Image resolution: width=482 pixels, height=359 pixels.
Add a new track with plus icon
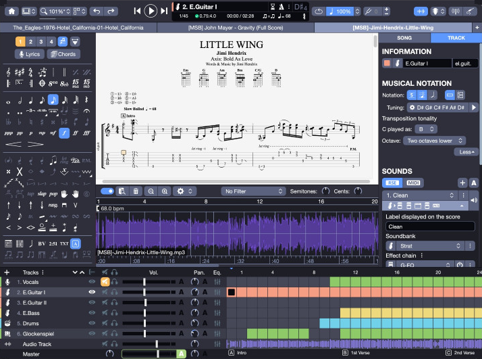coord(7,272)
